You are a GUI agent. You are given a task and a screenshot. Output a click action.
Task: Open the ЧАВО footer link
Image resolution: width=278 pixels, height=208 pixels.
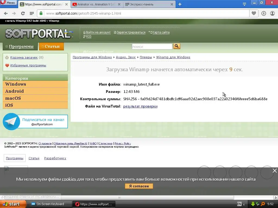click(93, 144)
